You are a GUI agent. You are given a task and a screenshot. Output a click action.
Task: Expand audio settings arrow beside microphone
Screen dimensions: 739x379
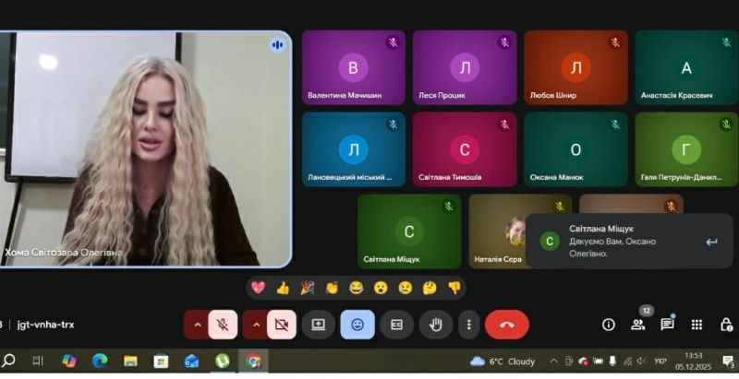click(197, 325)
